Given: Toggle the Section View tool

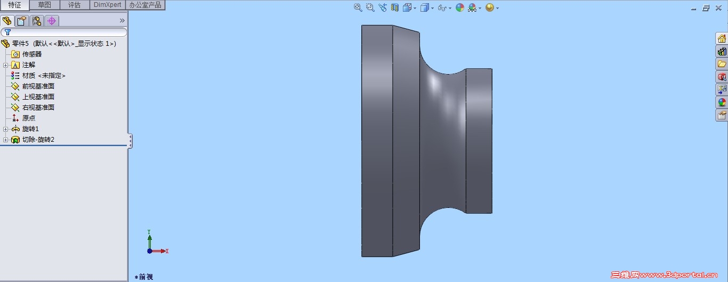Looking at the screenshot, I should click(x=395, y=7).
